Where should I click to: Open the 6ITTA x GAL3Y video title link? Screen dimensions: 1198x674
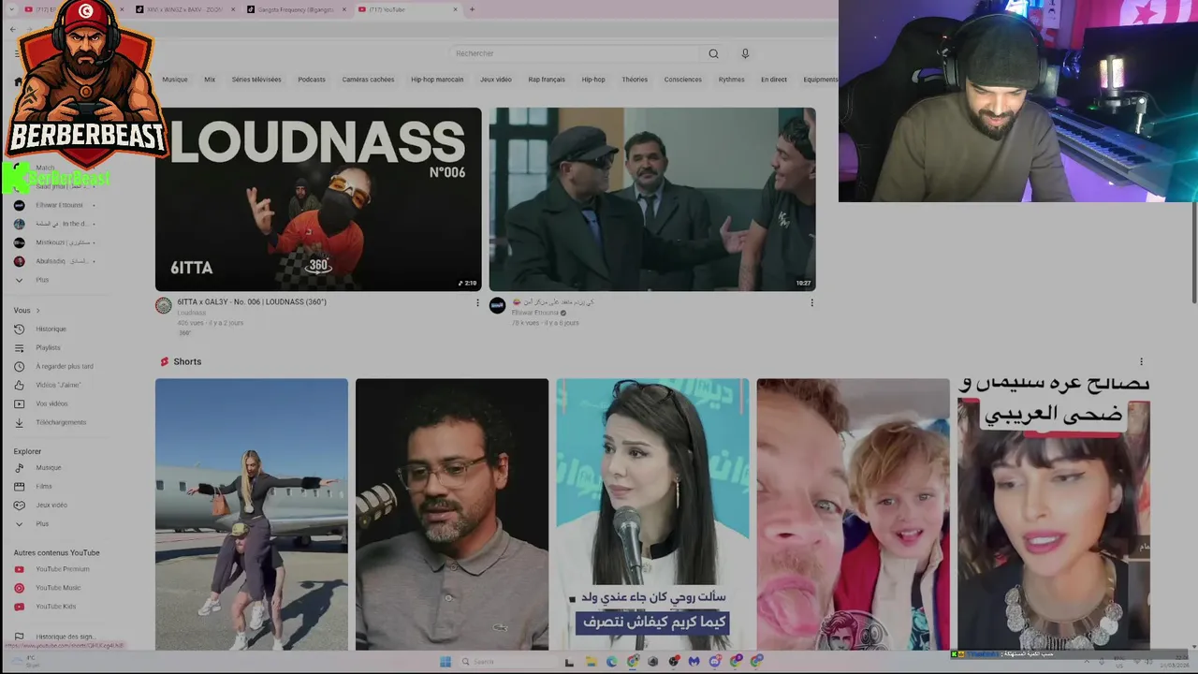[252, 301]
